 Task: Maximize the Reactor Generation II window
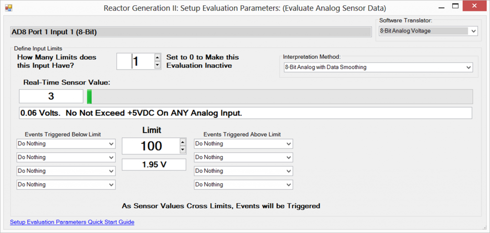tap(455, 6)
